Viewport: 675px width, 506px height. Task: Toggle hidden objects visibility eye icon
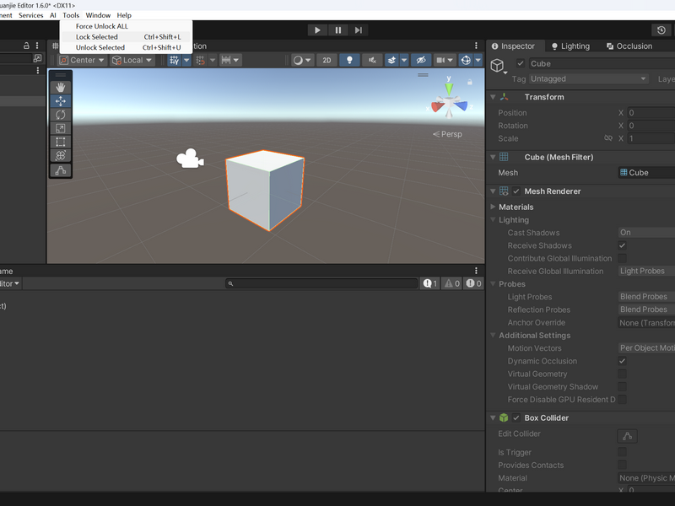(421, 60)
